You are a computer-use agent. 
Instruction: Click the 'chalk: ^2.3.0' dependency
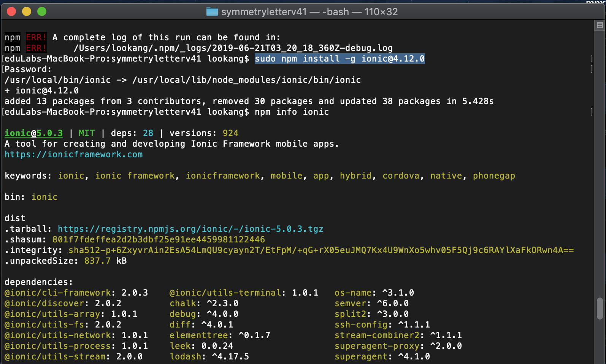204,304
